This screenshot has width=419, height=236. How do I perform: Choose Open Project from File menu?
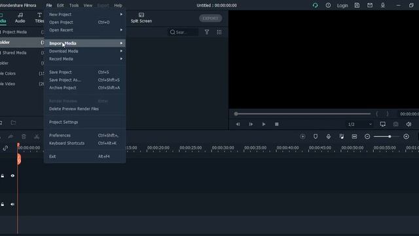84,22
